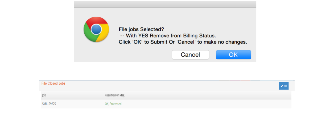Click the dialog's gray title bar
The width and height of the screenshot is (330, 117).
[165, 4]
